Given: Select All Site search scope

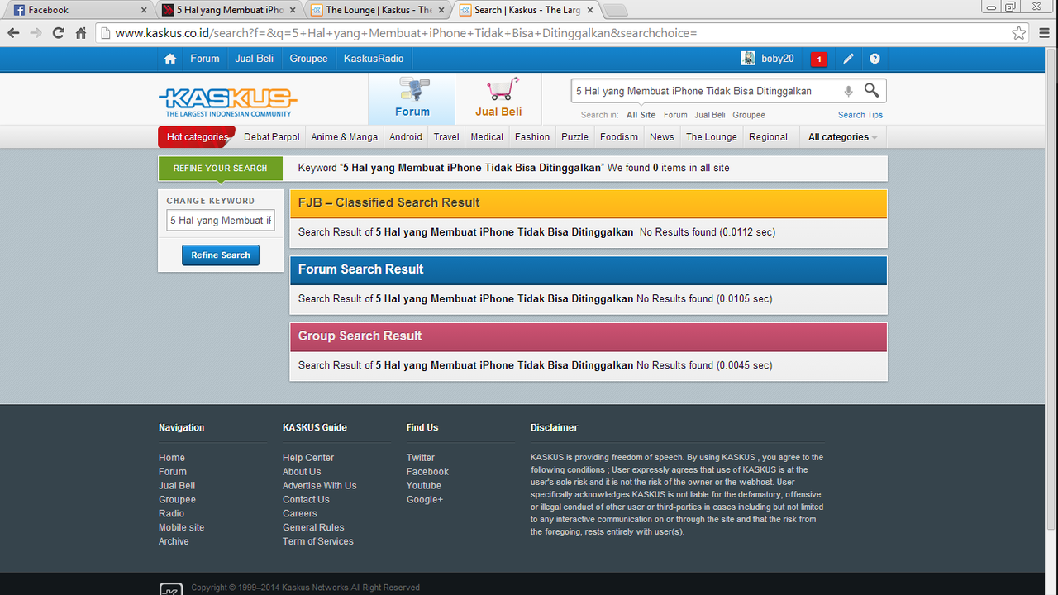Looking at the screenshot, I should pyautogui.click(x=641, y=115).
